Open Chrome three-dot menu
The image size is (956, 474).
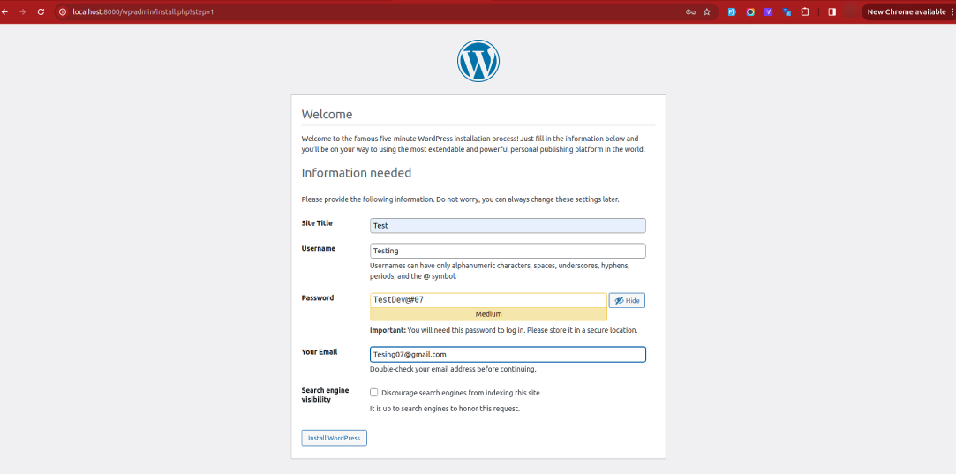point(952,11)
